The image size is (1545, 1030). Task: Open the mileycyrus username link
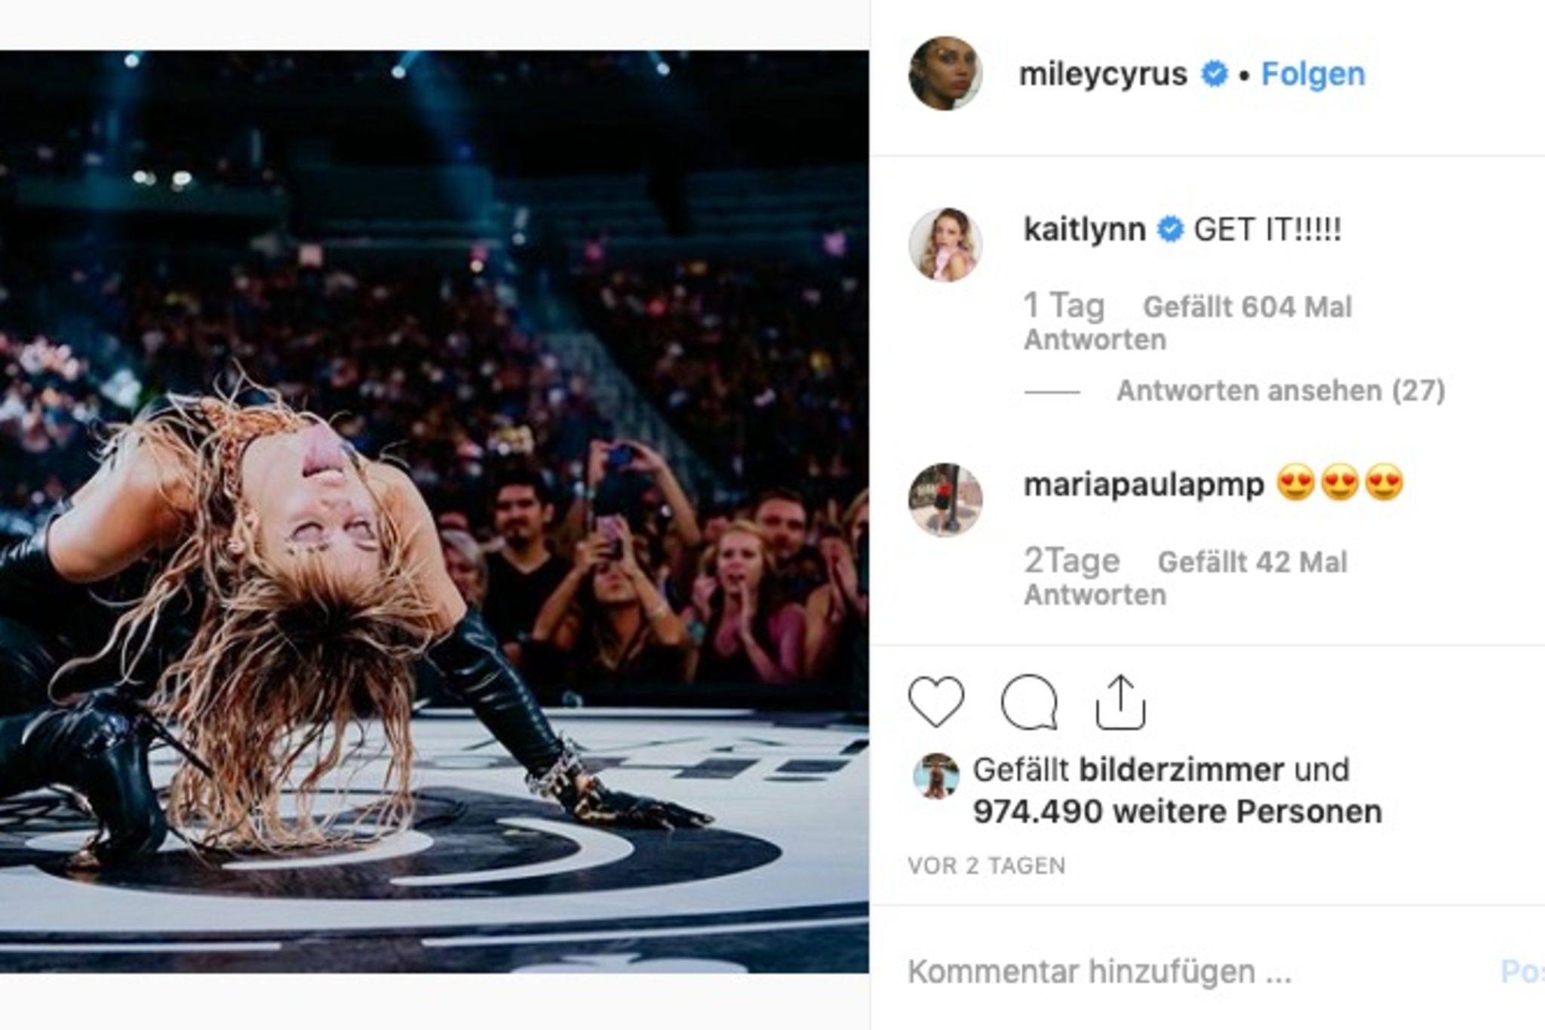(x=1103, y=74)
